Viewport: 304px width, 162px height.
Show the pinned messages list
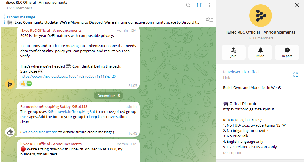point(209,20)
